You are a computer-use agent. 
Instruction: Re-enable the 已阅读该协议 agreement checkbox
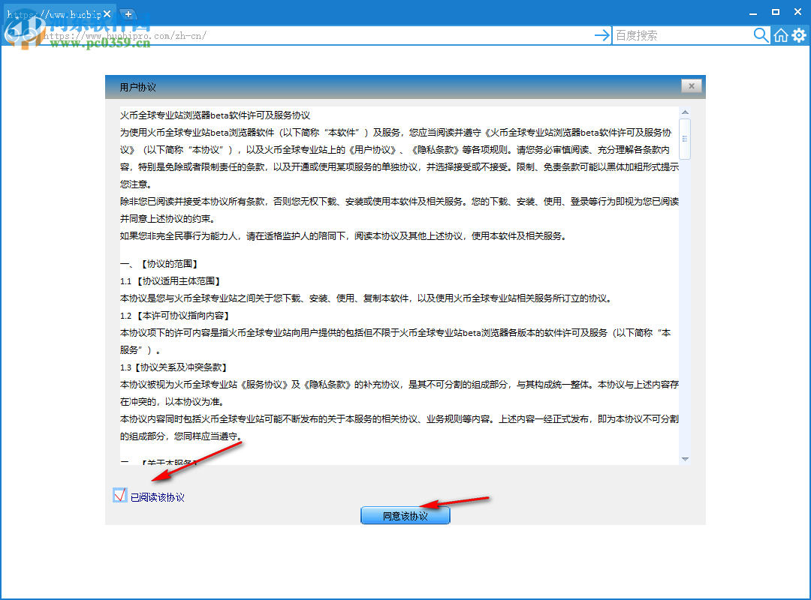click(119, 495)
